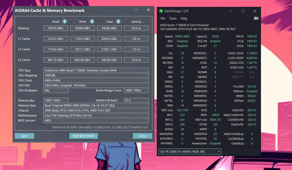This screenshot has height=170, width=292.
Task: Click the RttNom value Disabled
Action: pos(252,91)
